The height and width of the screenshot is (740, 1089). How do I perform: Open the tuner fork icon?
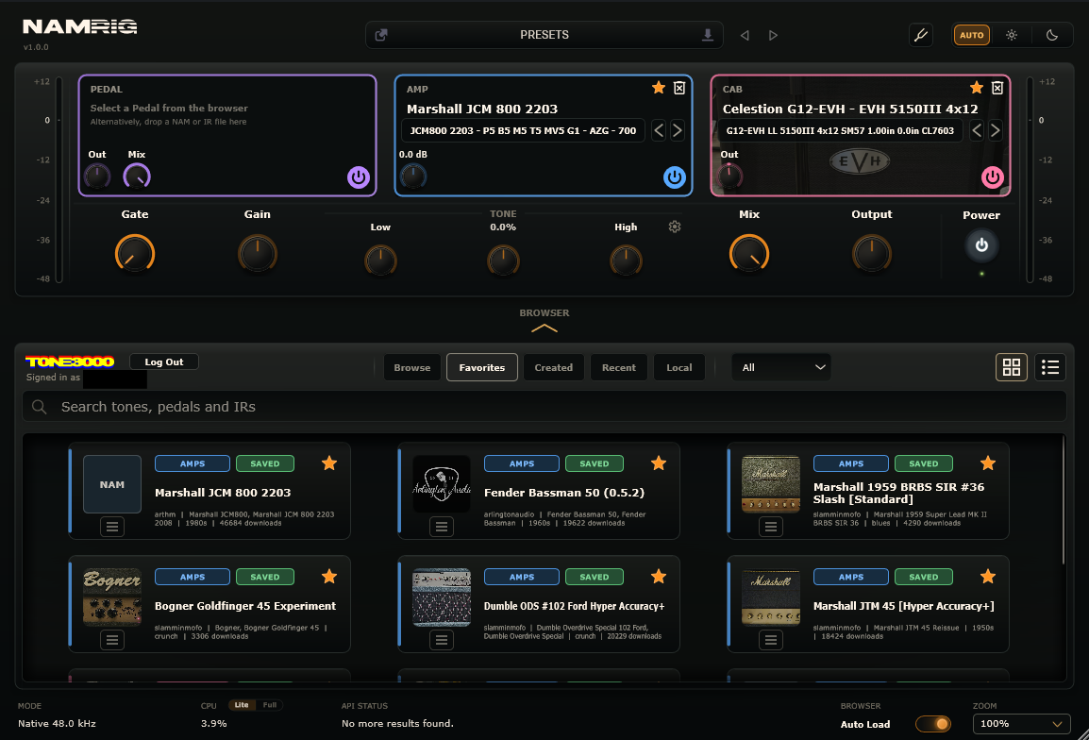point(921,35)
